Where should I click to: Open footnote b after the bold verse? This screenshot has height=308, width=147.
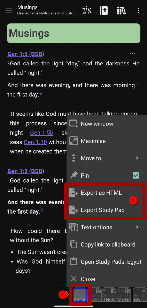click(42, 210)
